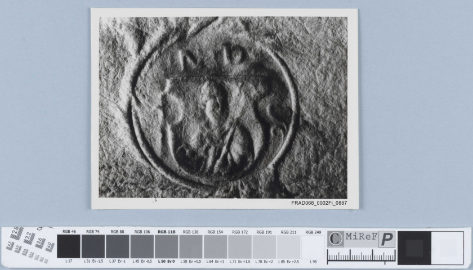This screenshot has width=473, height=270.
Task: Click the RGB 191 light gray patch
Action: pos(264,246)
